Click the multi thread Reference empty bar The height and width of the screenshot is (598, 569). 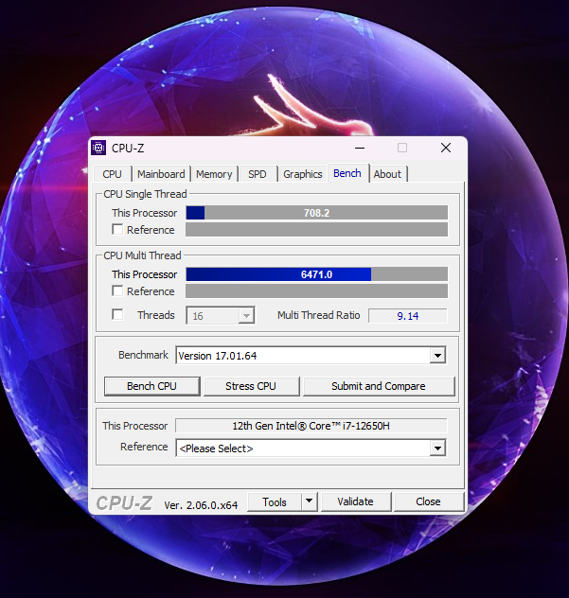317,291
